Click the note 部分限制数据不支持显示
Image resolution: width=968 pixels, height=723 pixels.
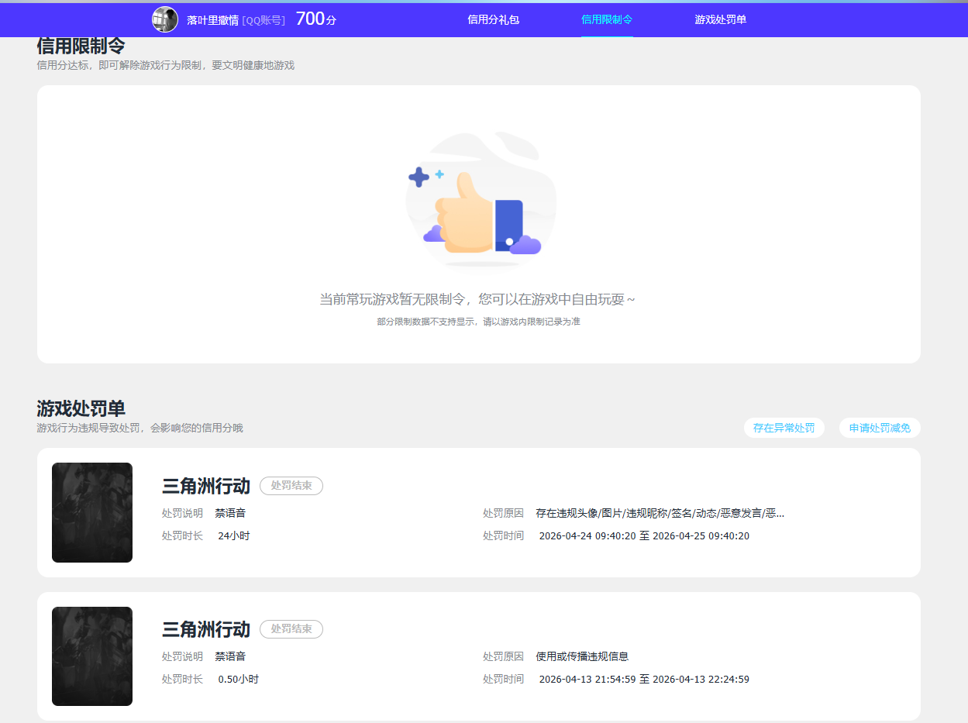click(x=479, y=322)
